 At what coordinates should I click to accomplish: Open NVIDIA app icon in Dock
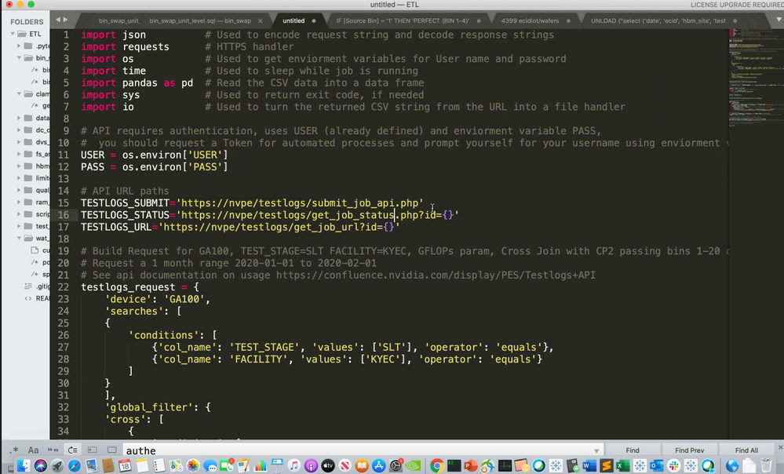pyautogui.click(x=413, y=465)
